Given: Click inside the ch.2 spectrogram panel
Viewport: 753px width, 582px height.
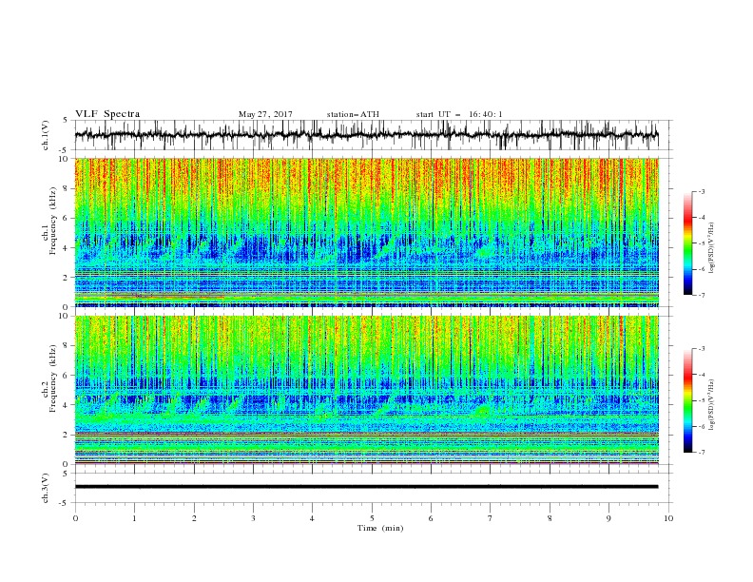Looking at the screenshot, I should (366, 390).
